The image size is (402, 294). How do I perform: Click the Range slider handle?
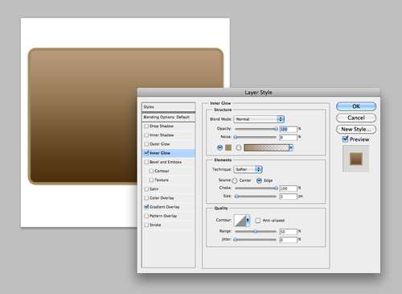pyautogui.click(x=256, y=231)
